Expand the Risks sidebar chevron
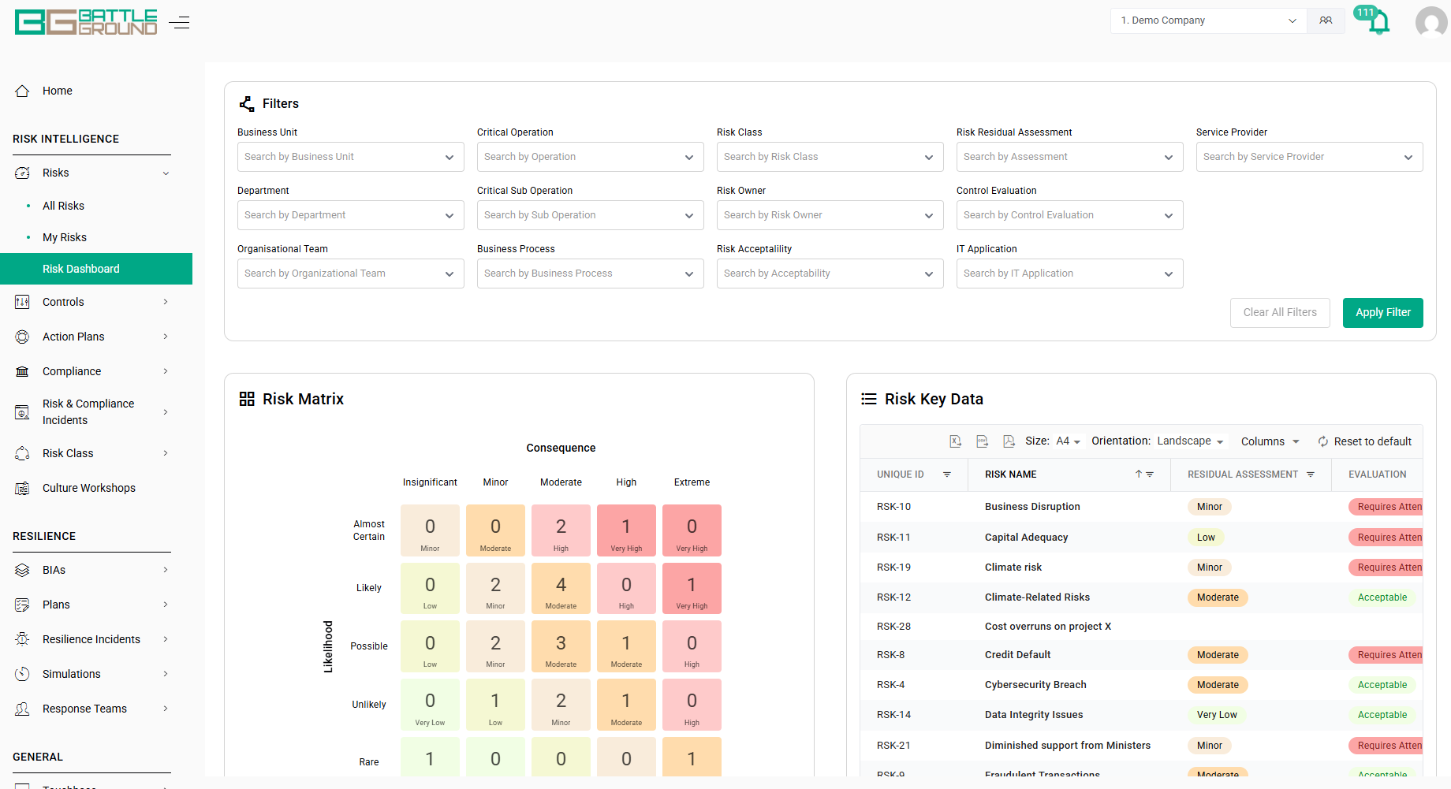Screen dimensions: 1451x789 pos(166,173)
